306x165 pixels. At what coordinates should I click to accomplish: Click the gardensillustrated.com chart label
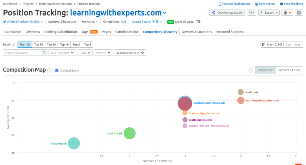point(209,103)
